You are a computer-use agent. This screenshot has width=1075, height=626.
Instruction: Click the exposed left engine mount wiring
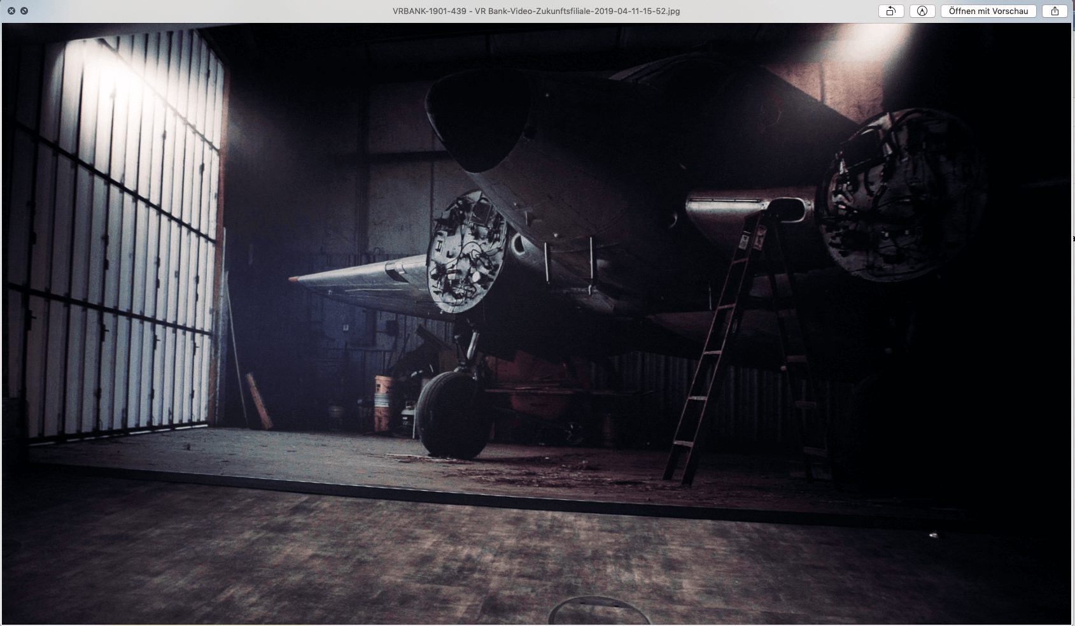pos(466,253)
